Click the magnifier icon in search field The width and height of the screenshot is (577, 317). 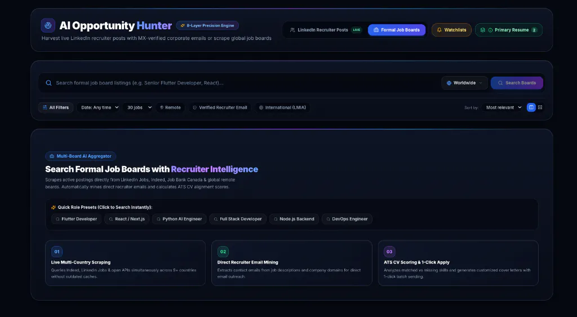tap(48, 83)
